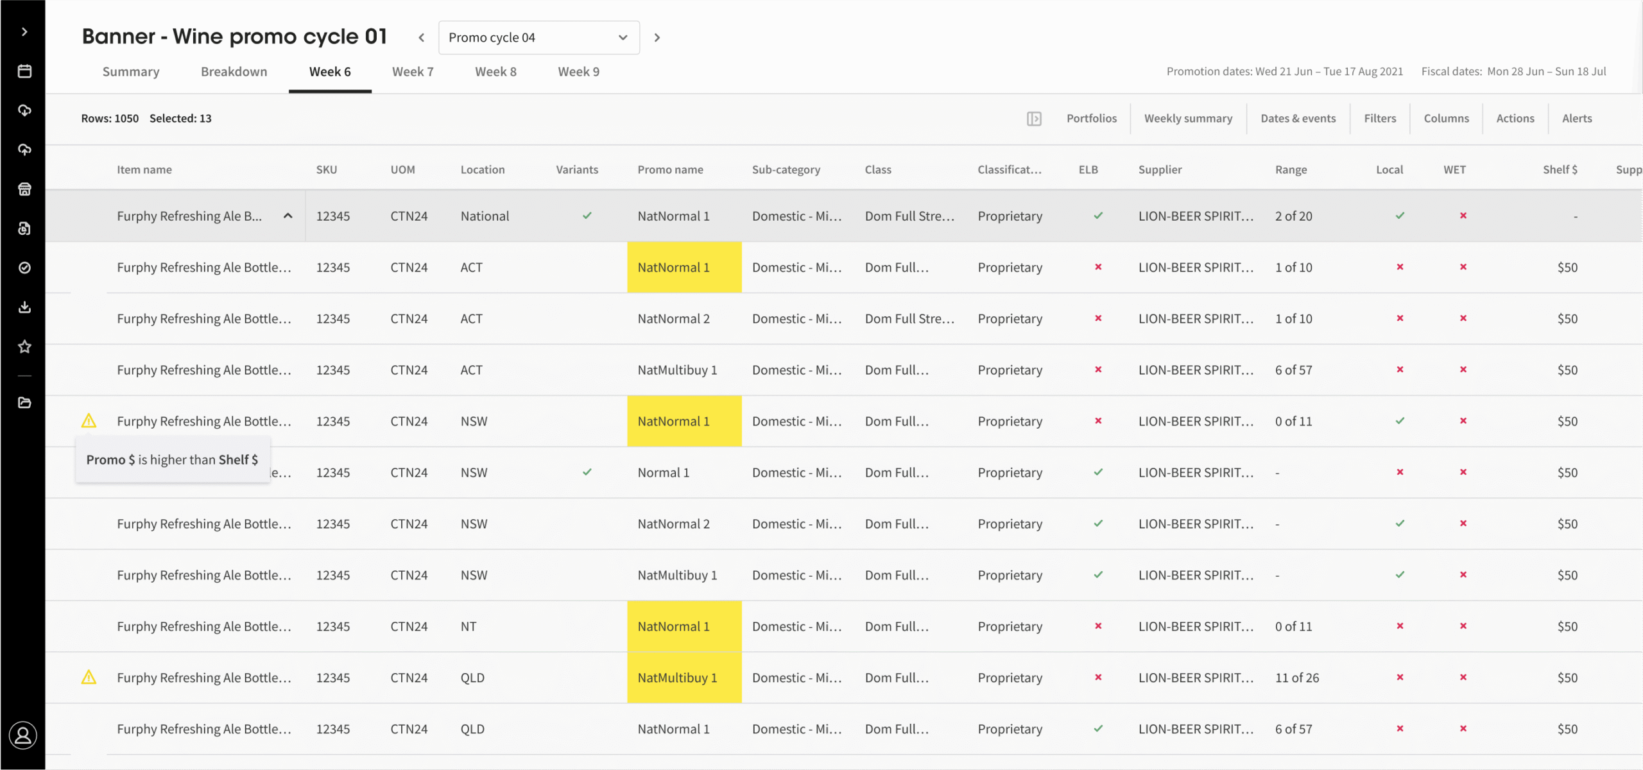Click the star favorites sidebar icon

point(24,346)
